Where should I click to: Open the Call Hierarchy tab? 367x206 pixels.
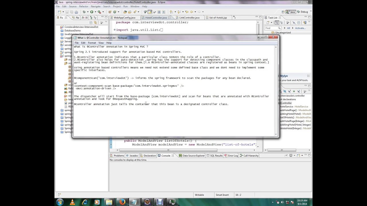click(249, 156)
